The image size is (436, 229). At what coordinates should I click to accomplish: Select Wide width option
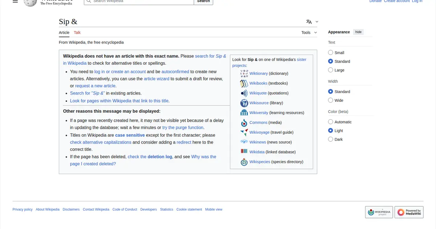coord(331,100)
